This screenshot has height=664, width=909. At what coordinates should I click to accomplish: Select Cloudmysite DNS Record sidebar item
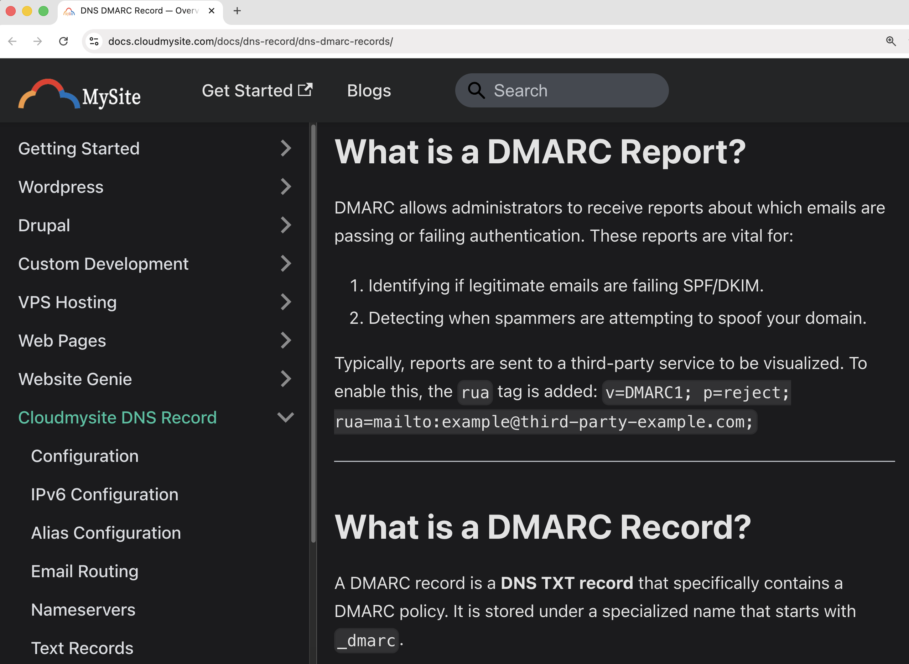tap(118, 417)
